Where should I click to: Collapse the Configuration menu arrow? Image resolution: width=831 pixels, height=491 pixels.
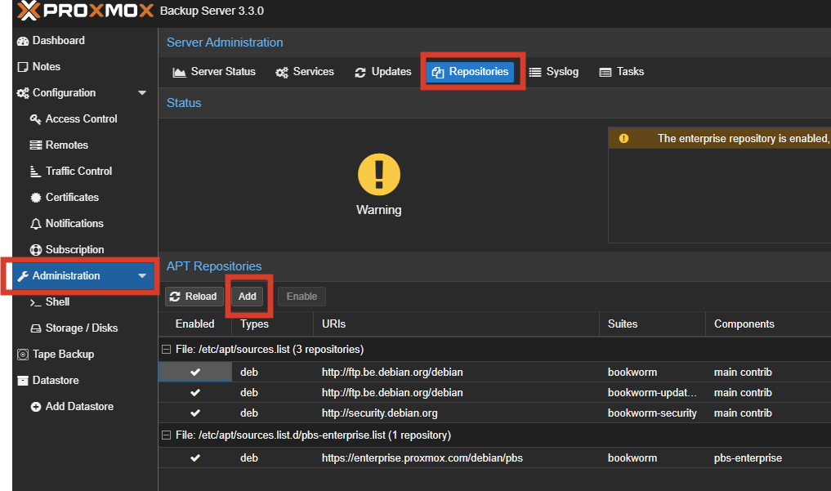[142, 93]
